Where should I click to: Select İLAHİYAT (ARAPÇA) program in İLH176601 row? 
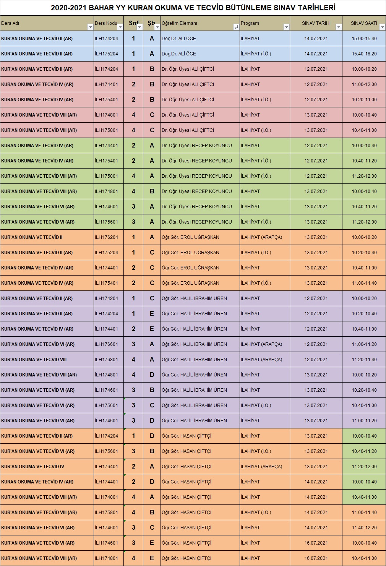click(x=265, y=344)
